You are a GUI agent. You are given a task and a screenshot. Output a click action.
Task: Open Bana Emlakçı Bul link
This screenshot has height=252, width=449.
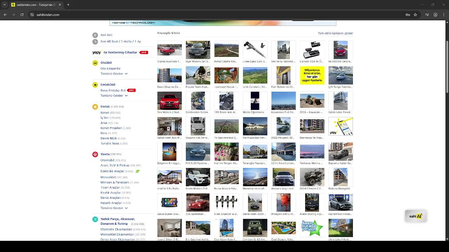pos(113,90)
